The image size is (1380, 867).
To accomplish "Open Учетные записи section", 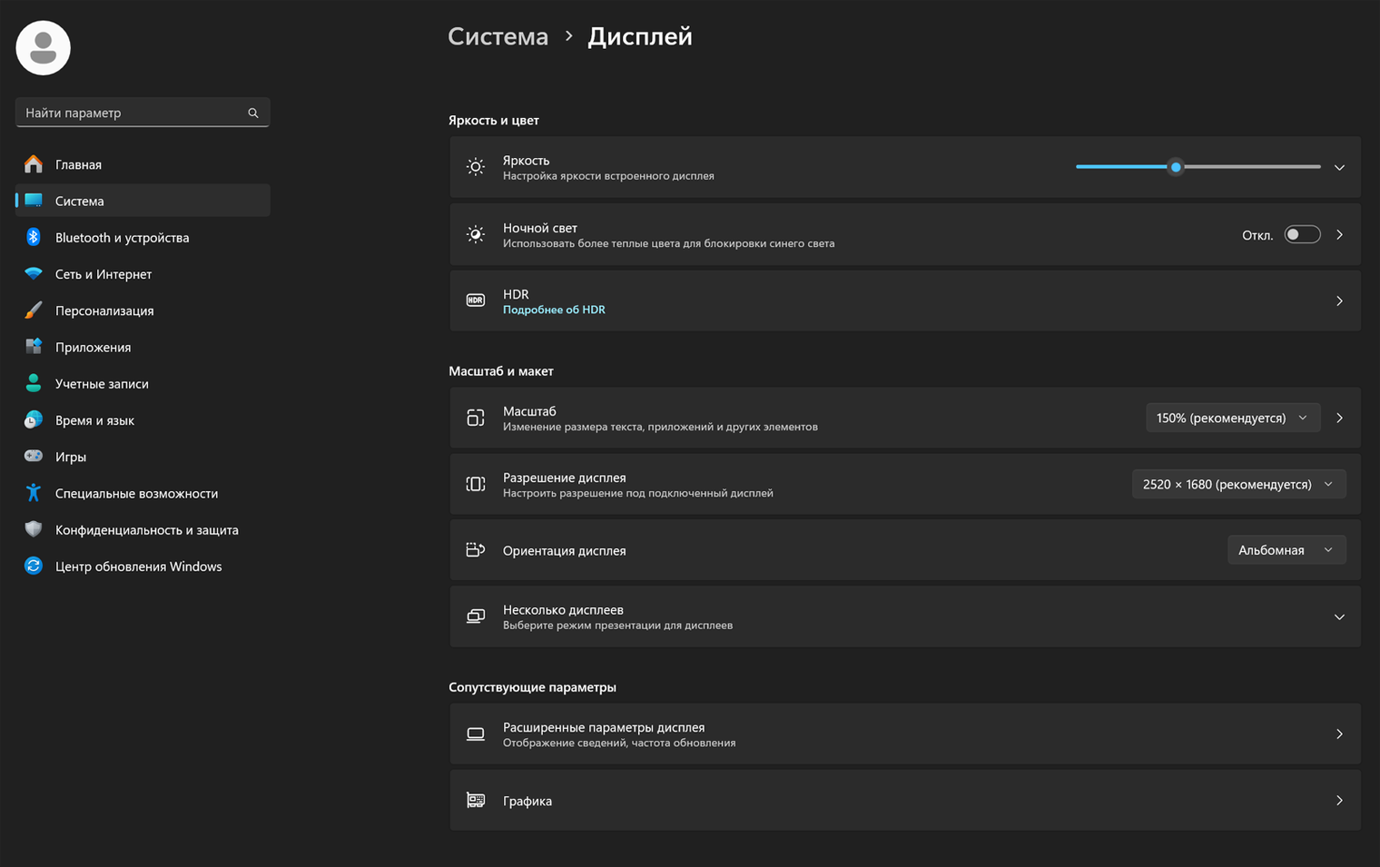I will 143,383.
